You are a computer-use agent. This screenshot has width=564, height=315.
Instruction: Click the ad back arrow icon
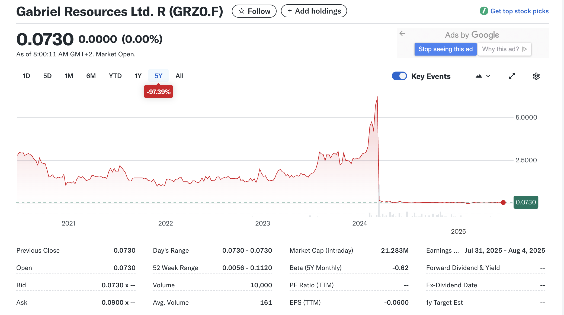pos(402,33)
